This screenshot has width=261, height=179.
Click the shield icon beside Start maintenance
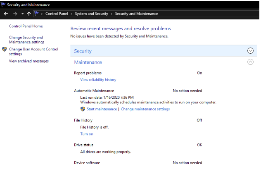point(83,109)
